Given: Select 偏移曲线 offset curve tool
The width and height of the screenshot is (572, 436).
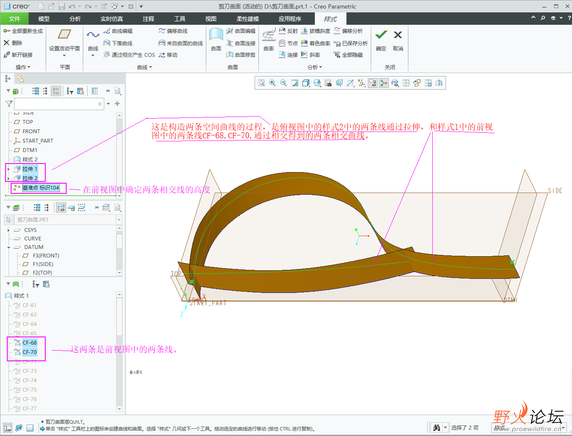Looking at the screenshot, I should [x=173, y=31].
